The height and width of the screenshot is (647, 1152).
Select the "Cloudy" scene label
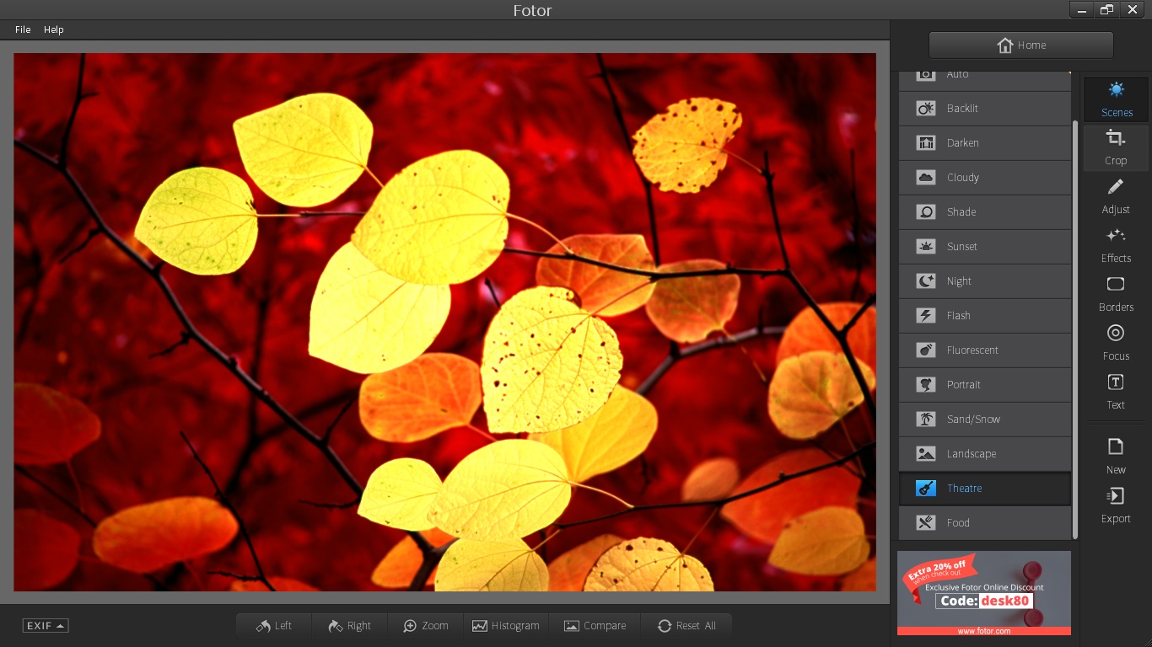tap(963, 178)
